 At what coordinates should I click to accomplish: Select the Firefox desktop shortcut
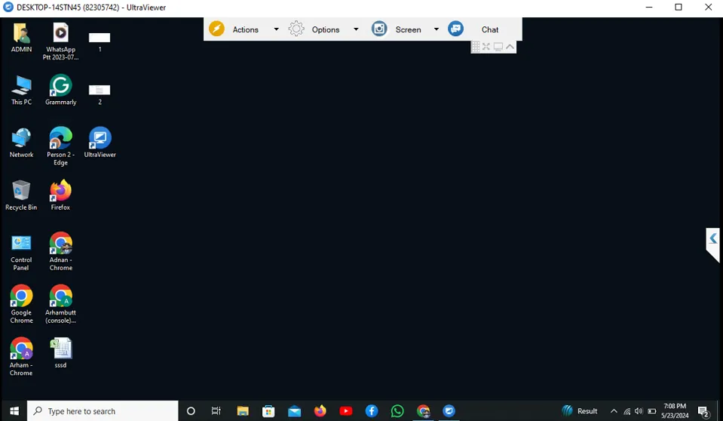(x=60, y=195)
